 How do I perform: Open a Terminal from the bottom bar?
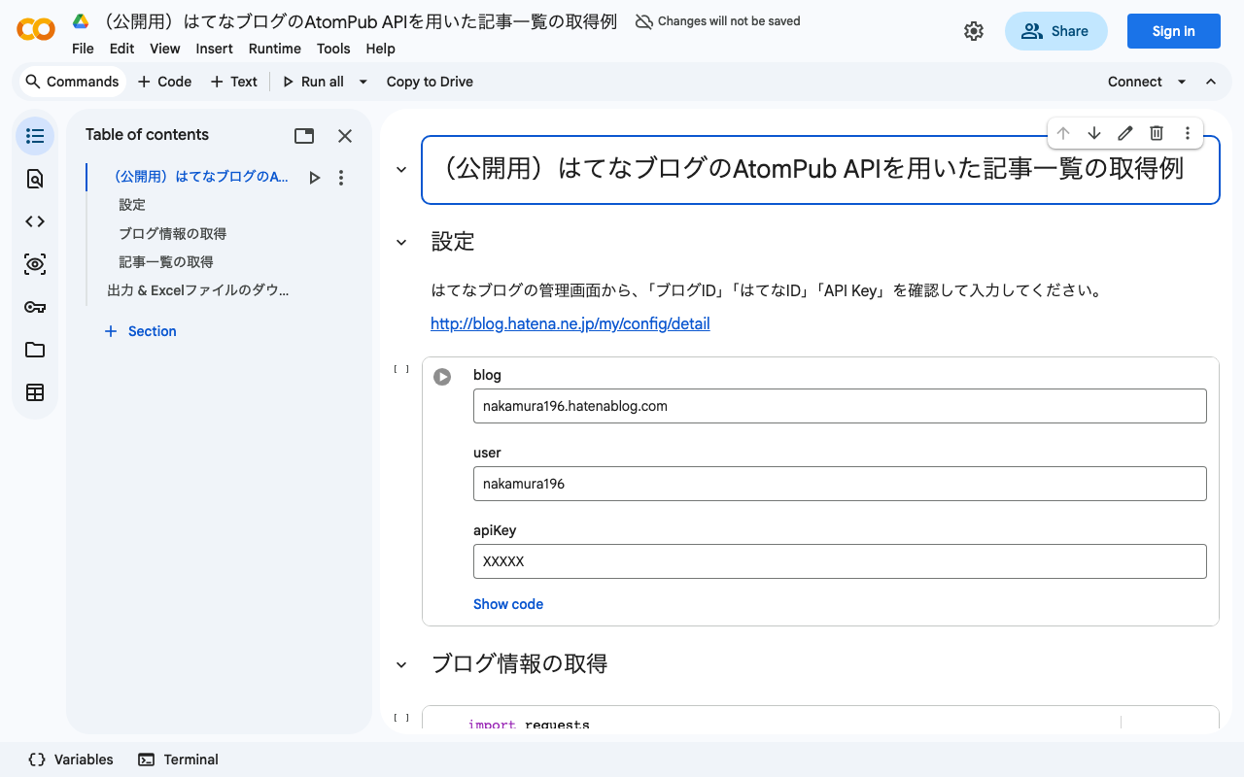178,759
